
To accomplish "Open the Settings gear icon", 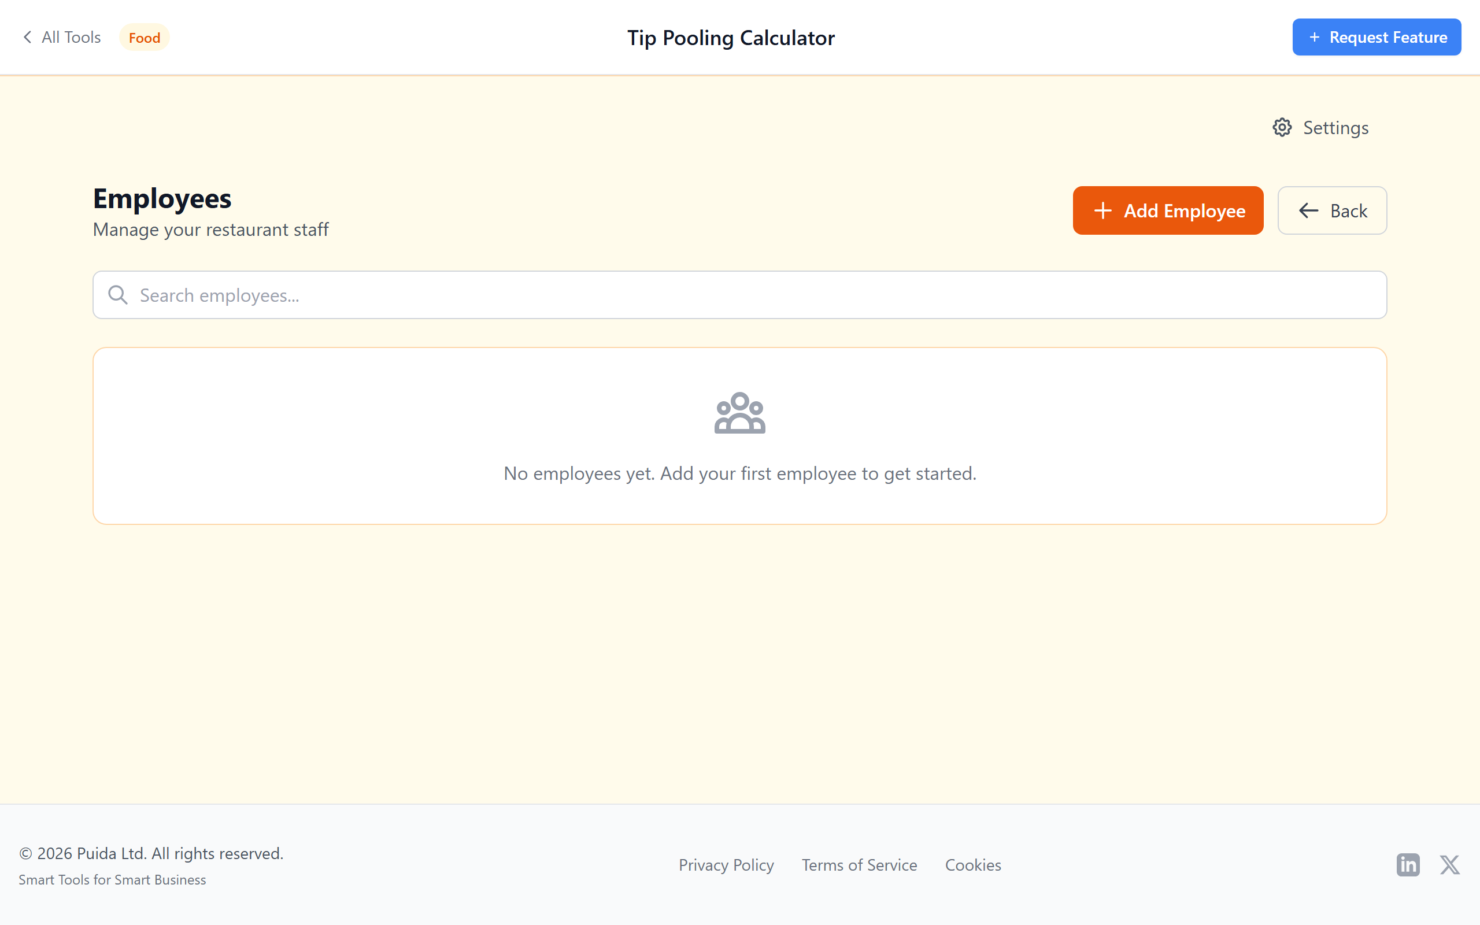I will [x=1282, y=127].
